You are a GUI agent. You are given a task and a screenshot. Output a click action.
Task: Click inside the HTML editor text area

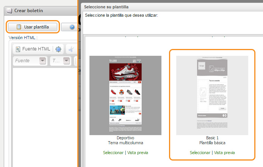(x=45, y=117)
